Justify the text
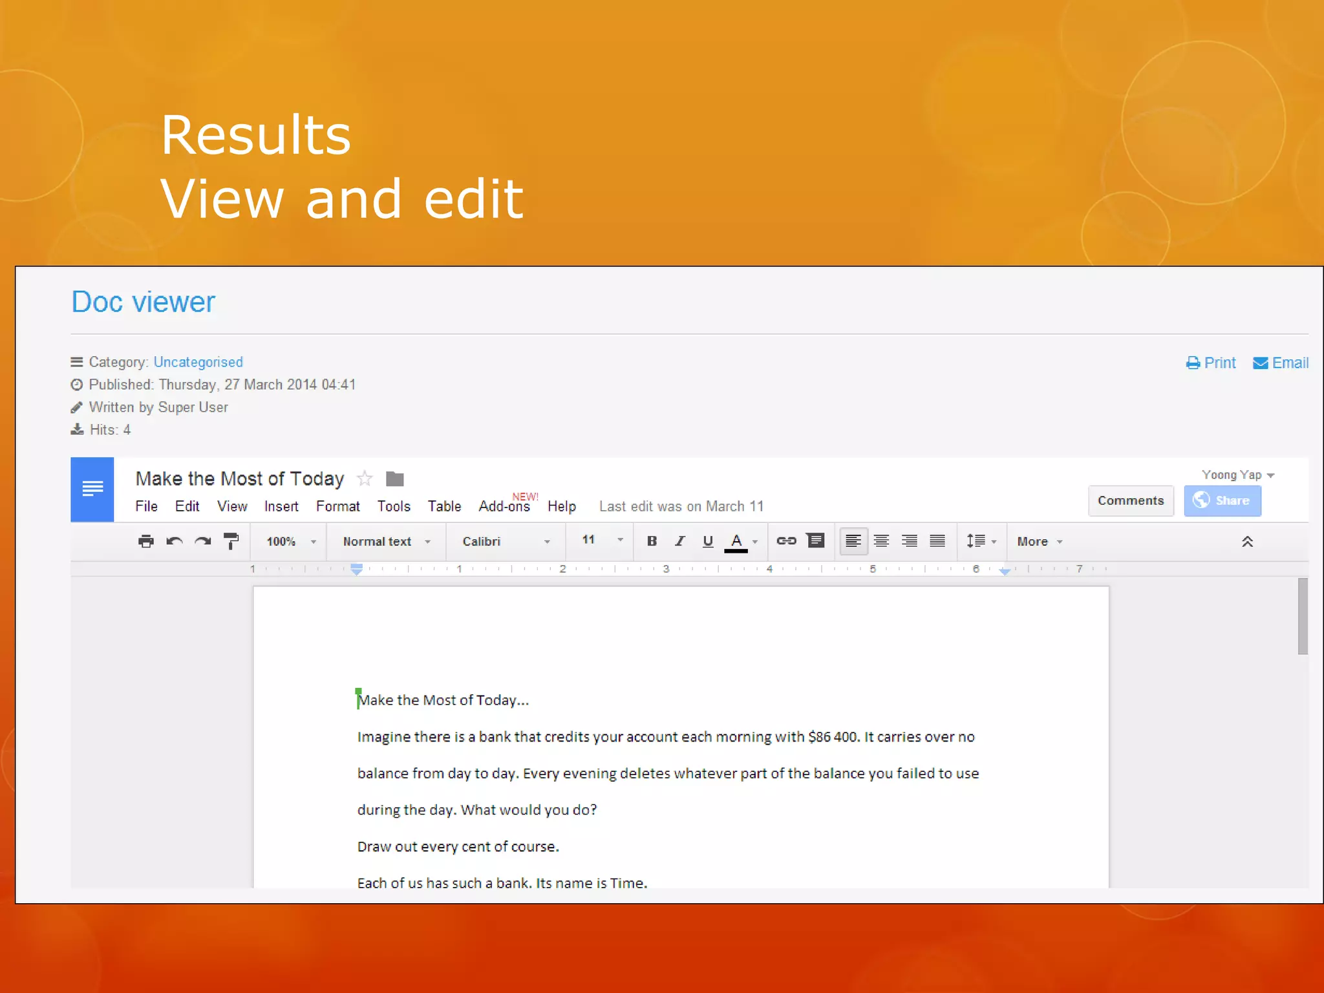 point(937,540)
